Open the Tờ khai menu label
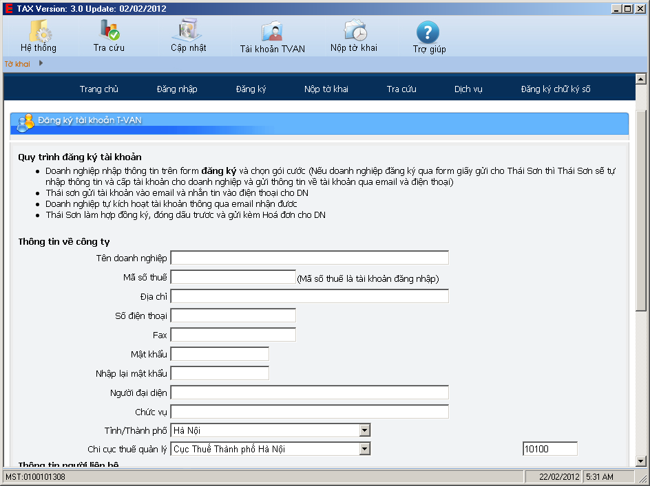 [17, 64]
